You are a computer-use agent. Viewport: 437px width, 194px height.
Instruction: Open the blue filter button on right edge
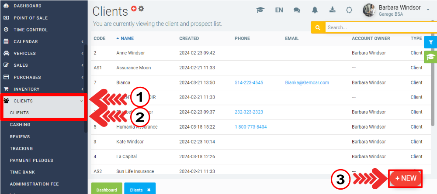[430, 42]
